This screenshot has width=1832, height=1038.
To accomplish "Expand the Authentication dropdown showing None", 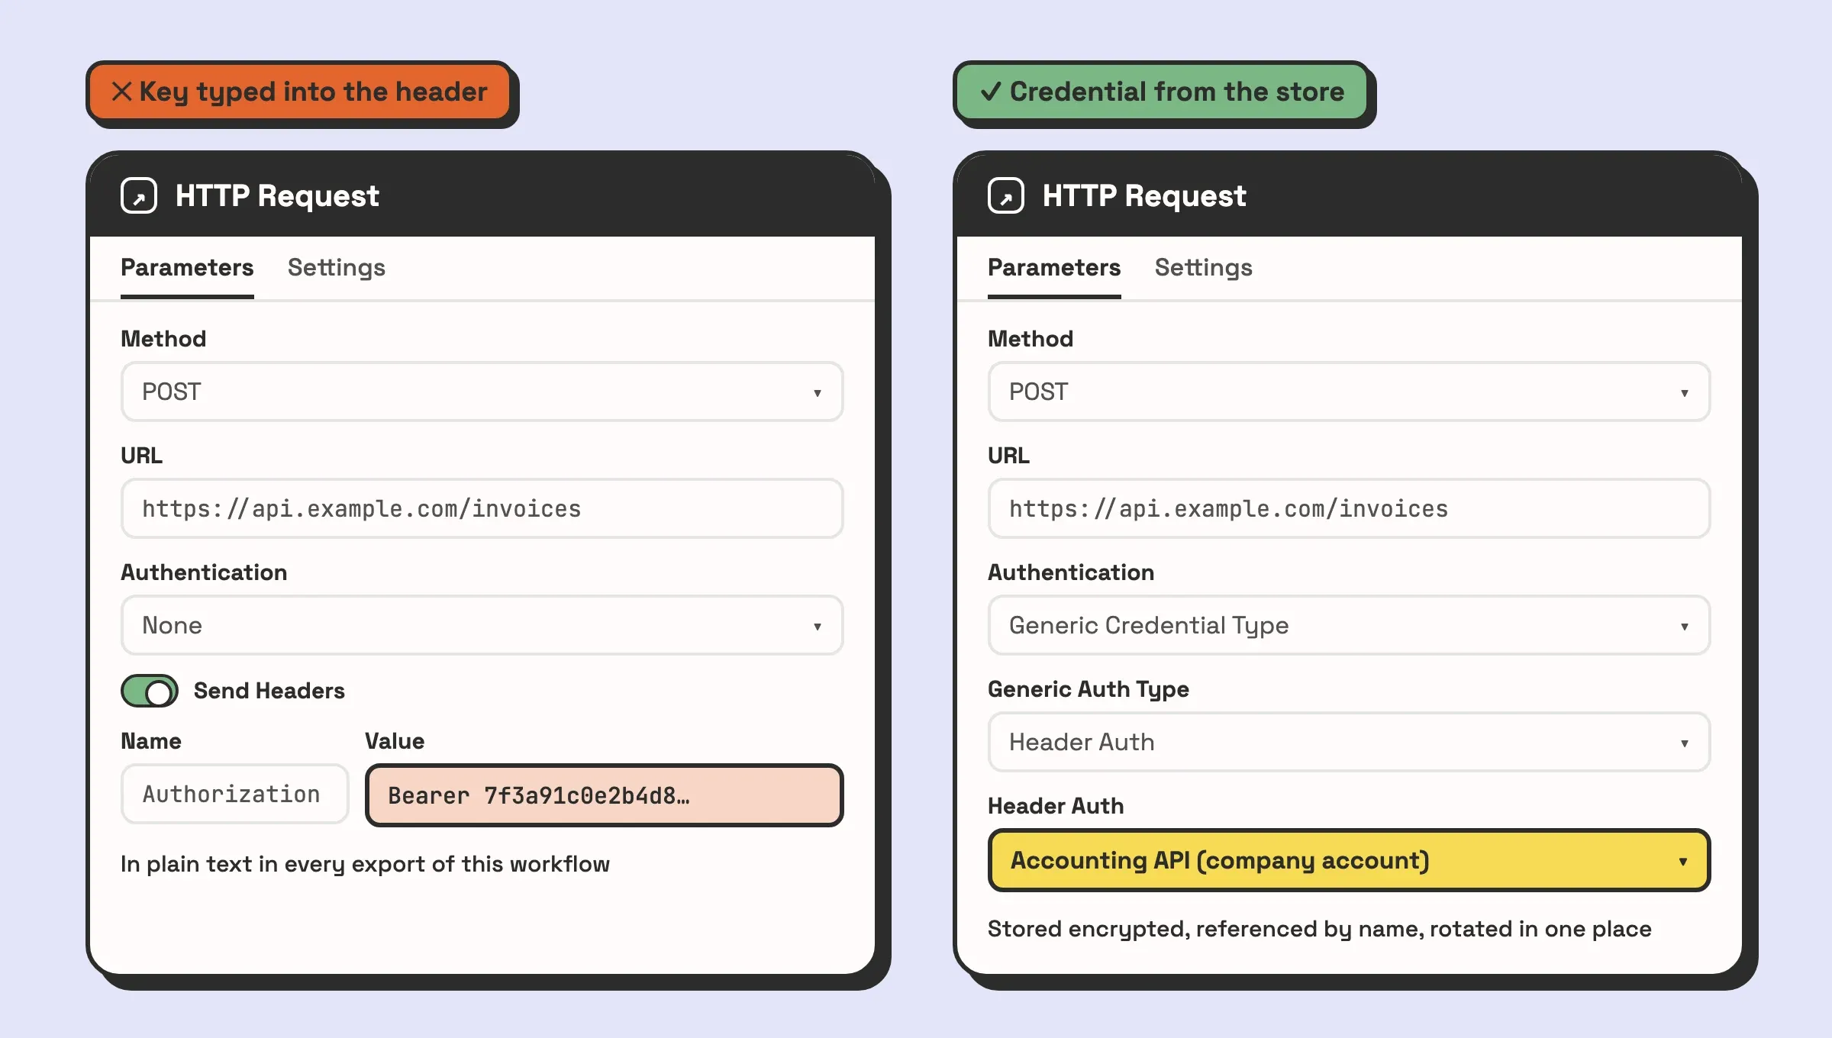I will (x=482, y=625).
